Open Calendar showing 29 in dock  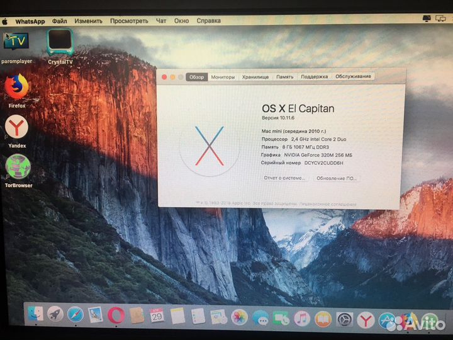click(157, 315)
